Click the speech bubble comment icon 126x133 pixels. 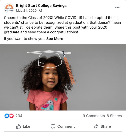(x=53, y=127)
